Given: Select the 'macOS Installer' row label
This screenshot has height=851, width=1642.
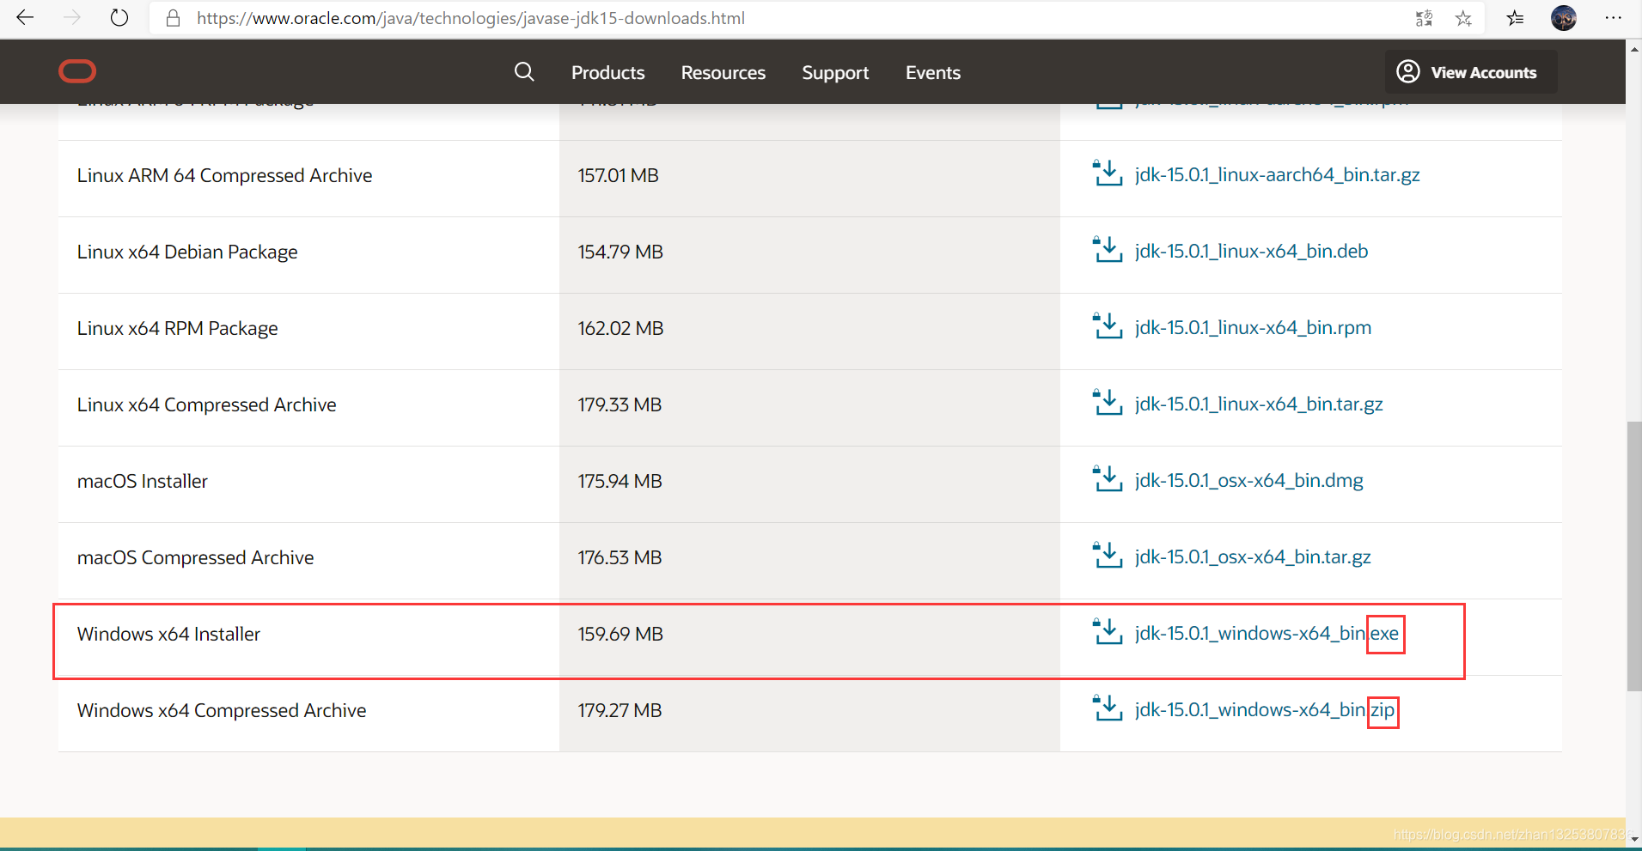Looking at the screenshot, I should (143, 481).
